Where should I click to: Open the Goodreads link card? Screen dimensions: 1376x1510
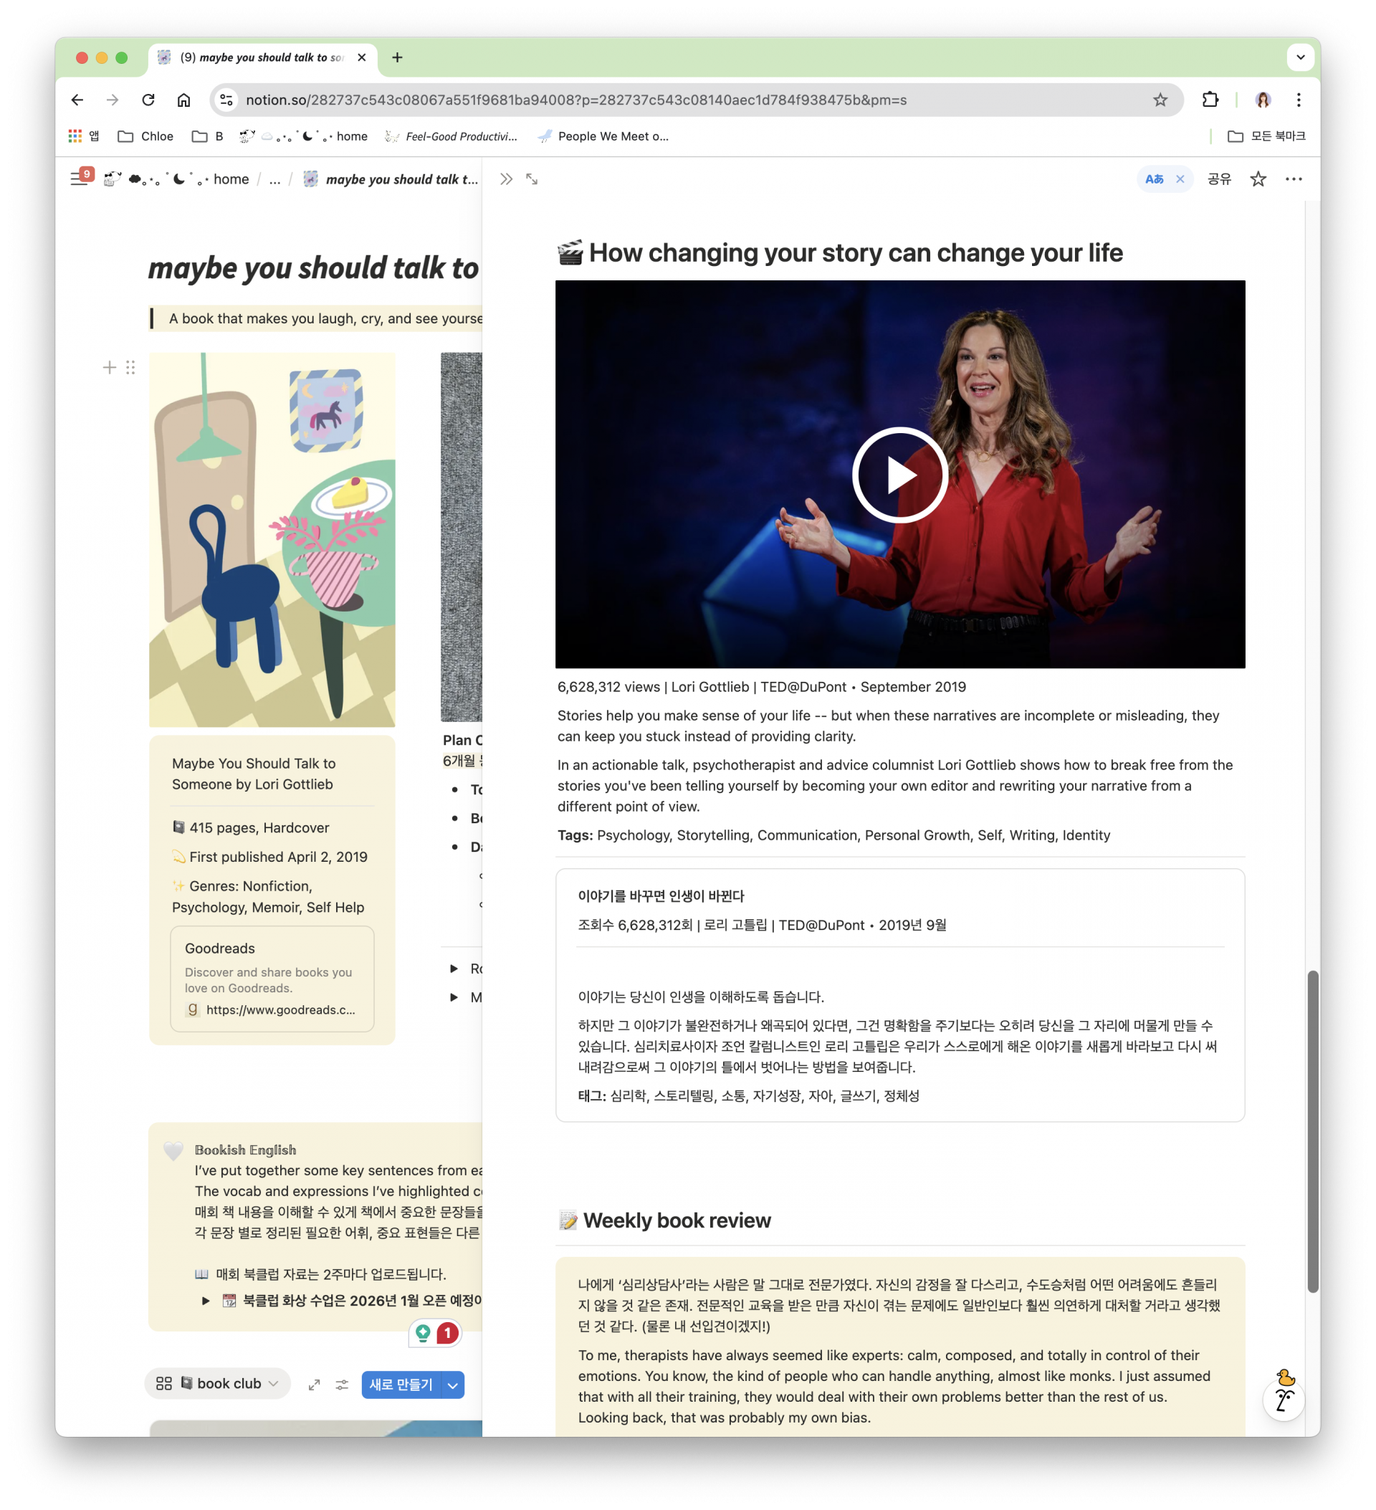tap(272, 978)
